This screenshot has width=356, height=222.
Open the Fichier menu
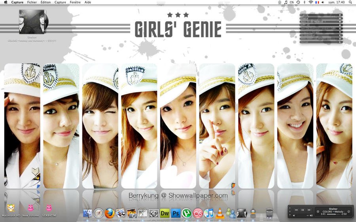32,2
